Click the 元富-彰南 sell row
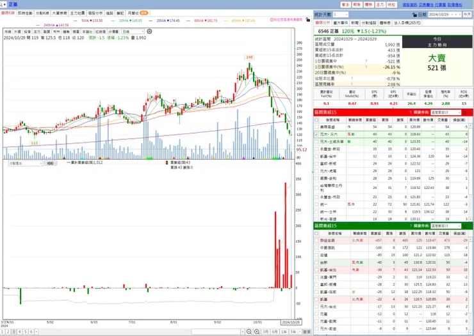The width and height of the screenshot is (474, 336). (391, 321)
